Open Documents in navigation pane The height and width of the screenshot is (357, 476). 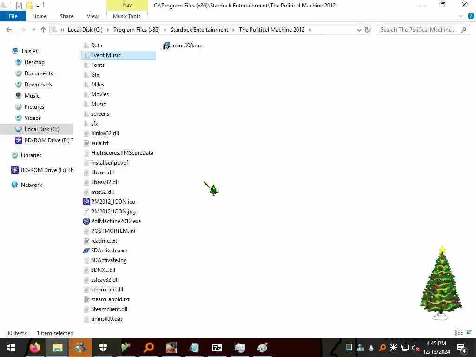tap(39, 73)
